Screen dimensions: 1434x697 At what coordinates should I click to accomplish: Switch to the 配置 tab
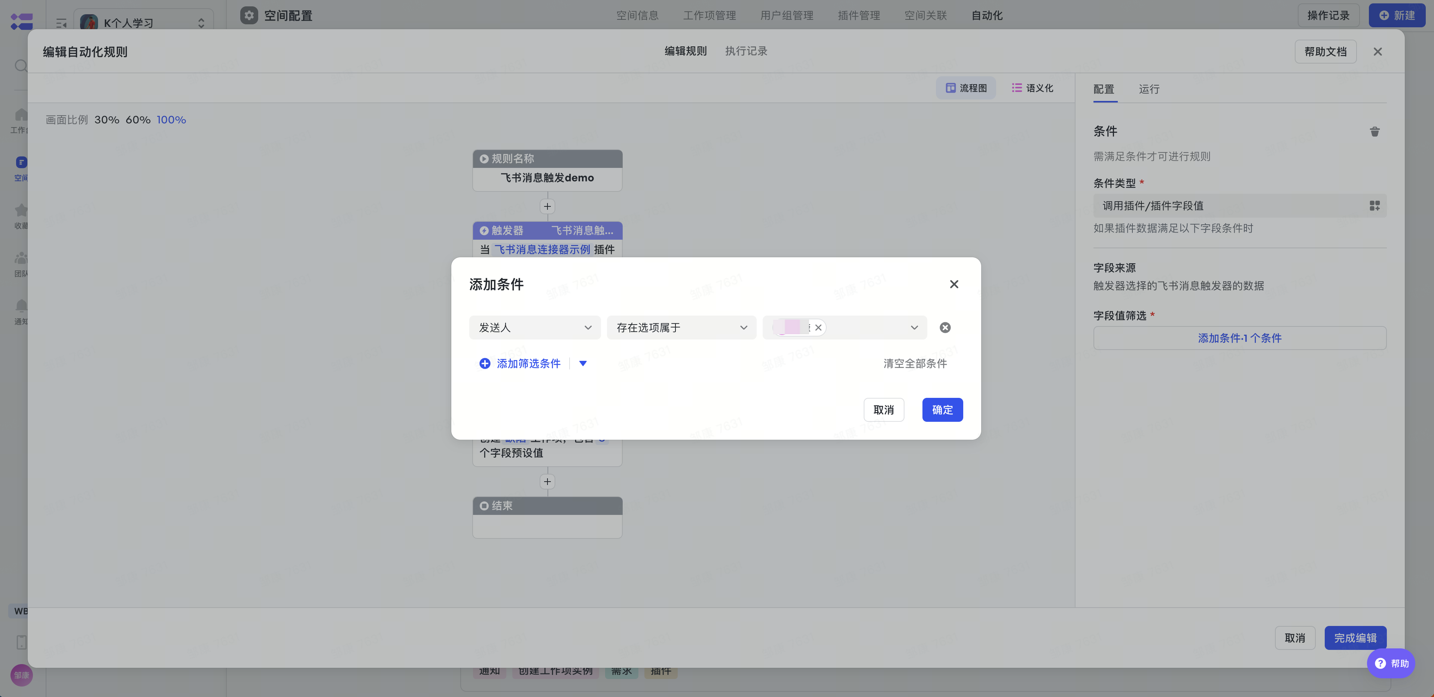[x=1103, y=89]
